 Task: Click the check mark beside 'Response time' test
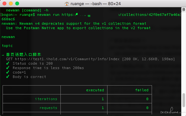pyautogui.click(x=8, y=68)
